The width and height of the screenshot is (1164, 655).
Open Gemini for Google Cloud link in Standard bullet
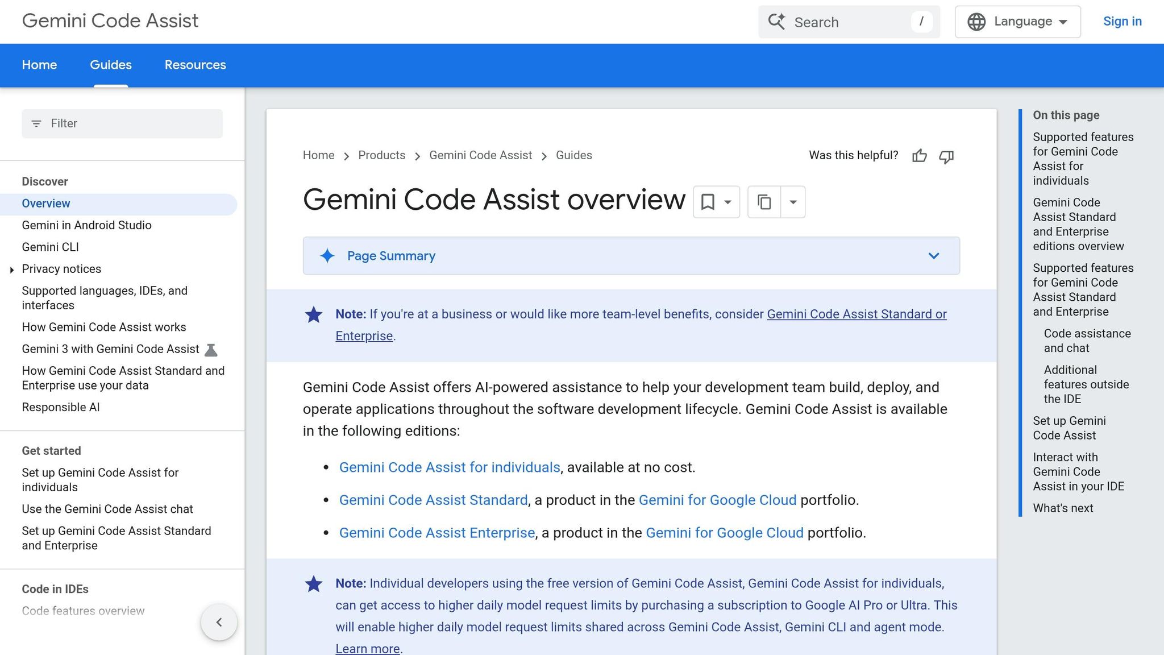click(718, 500)
